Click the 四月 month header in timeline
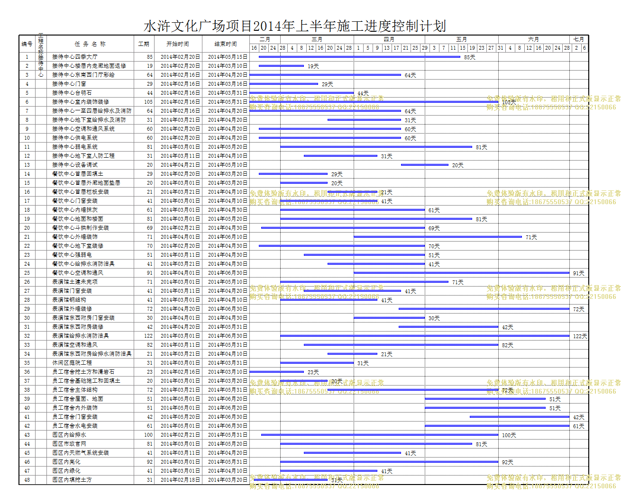The image size is (621, 503). [x=389, y=39]
